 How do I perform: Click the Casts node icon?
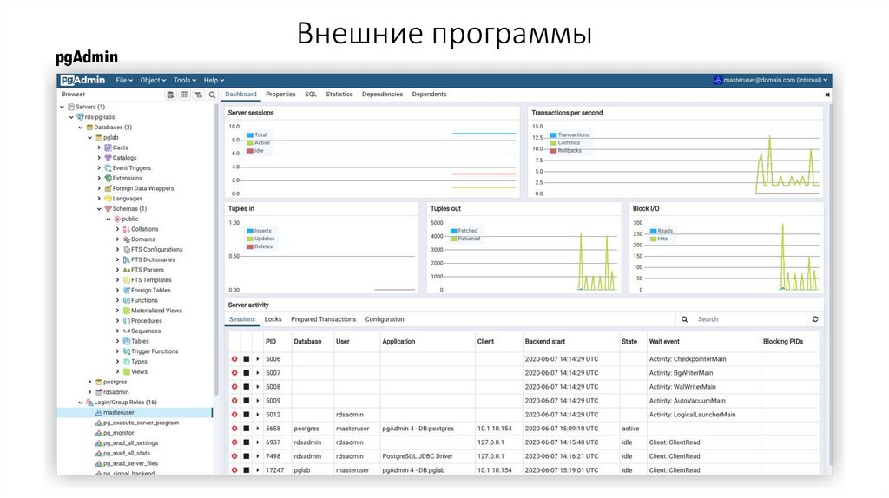(108, 147)
